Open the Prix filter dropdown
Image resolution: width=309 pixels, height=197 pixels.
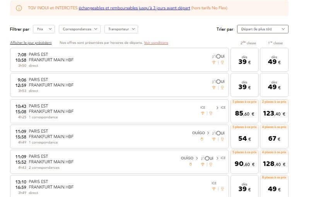coord(44,29)
